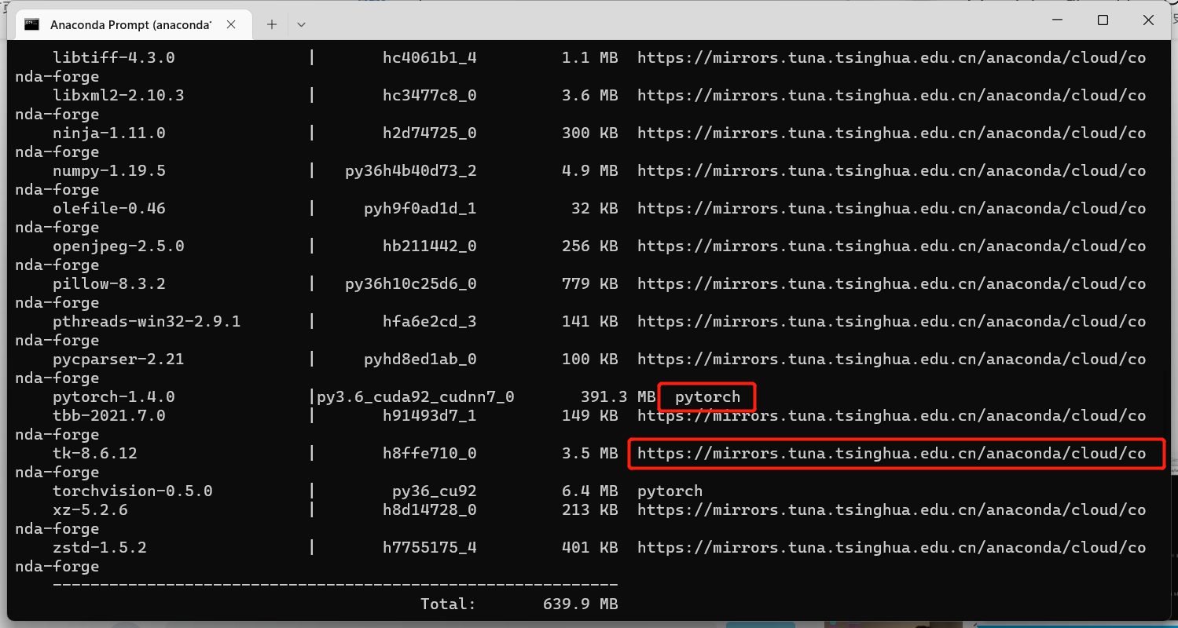This screenshot has width=1178, height=628.
Task: Click build string py36_cu92
Action: coord(435,491)
